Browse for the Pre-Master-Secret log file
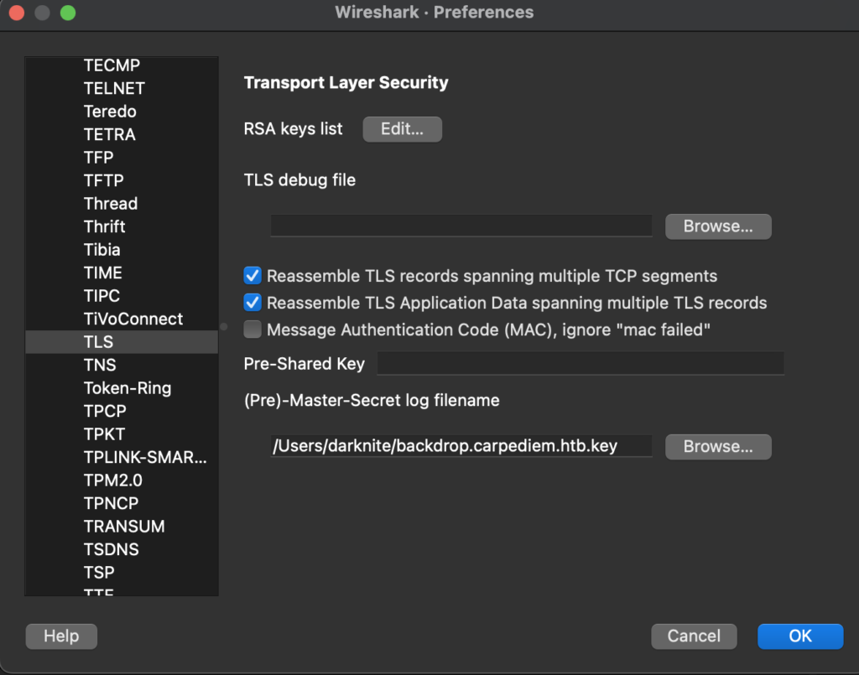The width and height of the screenshot is (859, 675). [717, 447]
